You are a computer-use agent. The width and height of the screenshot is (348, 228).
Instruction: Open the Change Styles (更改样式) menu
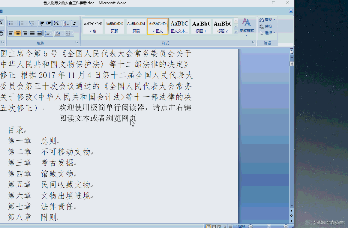pyautogui.click(x=247, y=28)
